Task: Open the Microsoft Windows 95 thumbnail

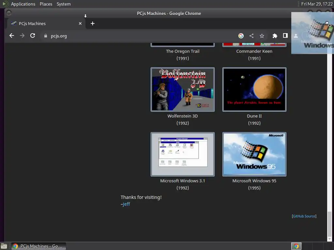Action: click(254, 154)
